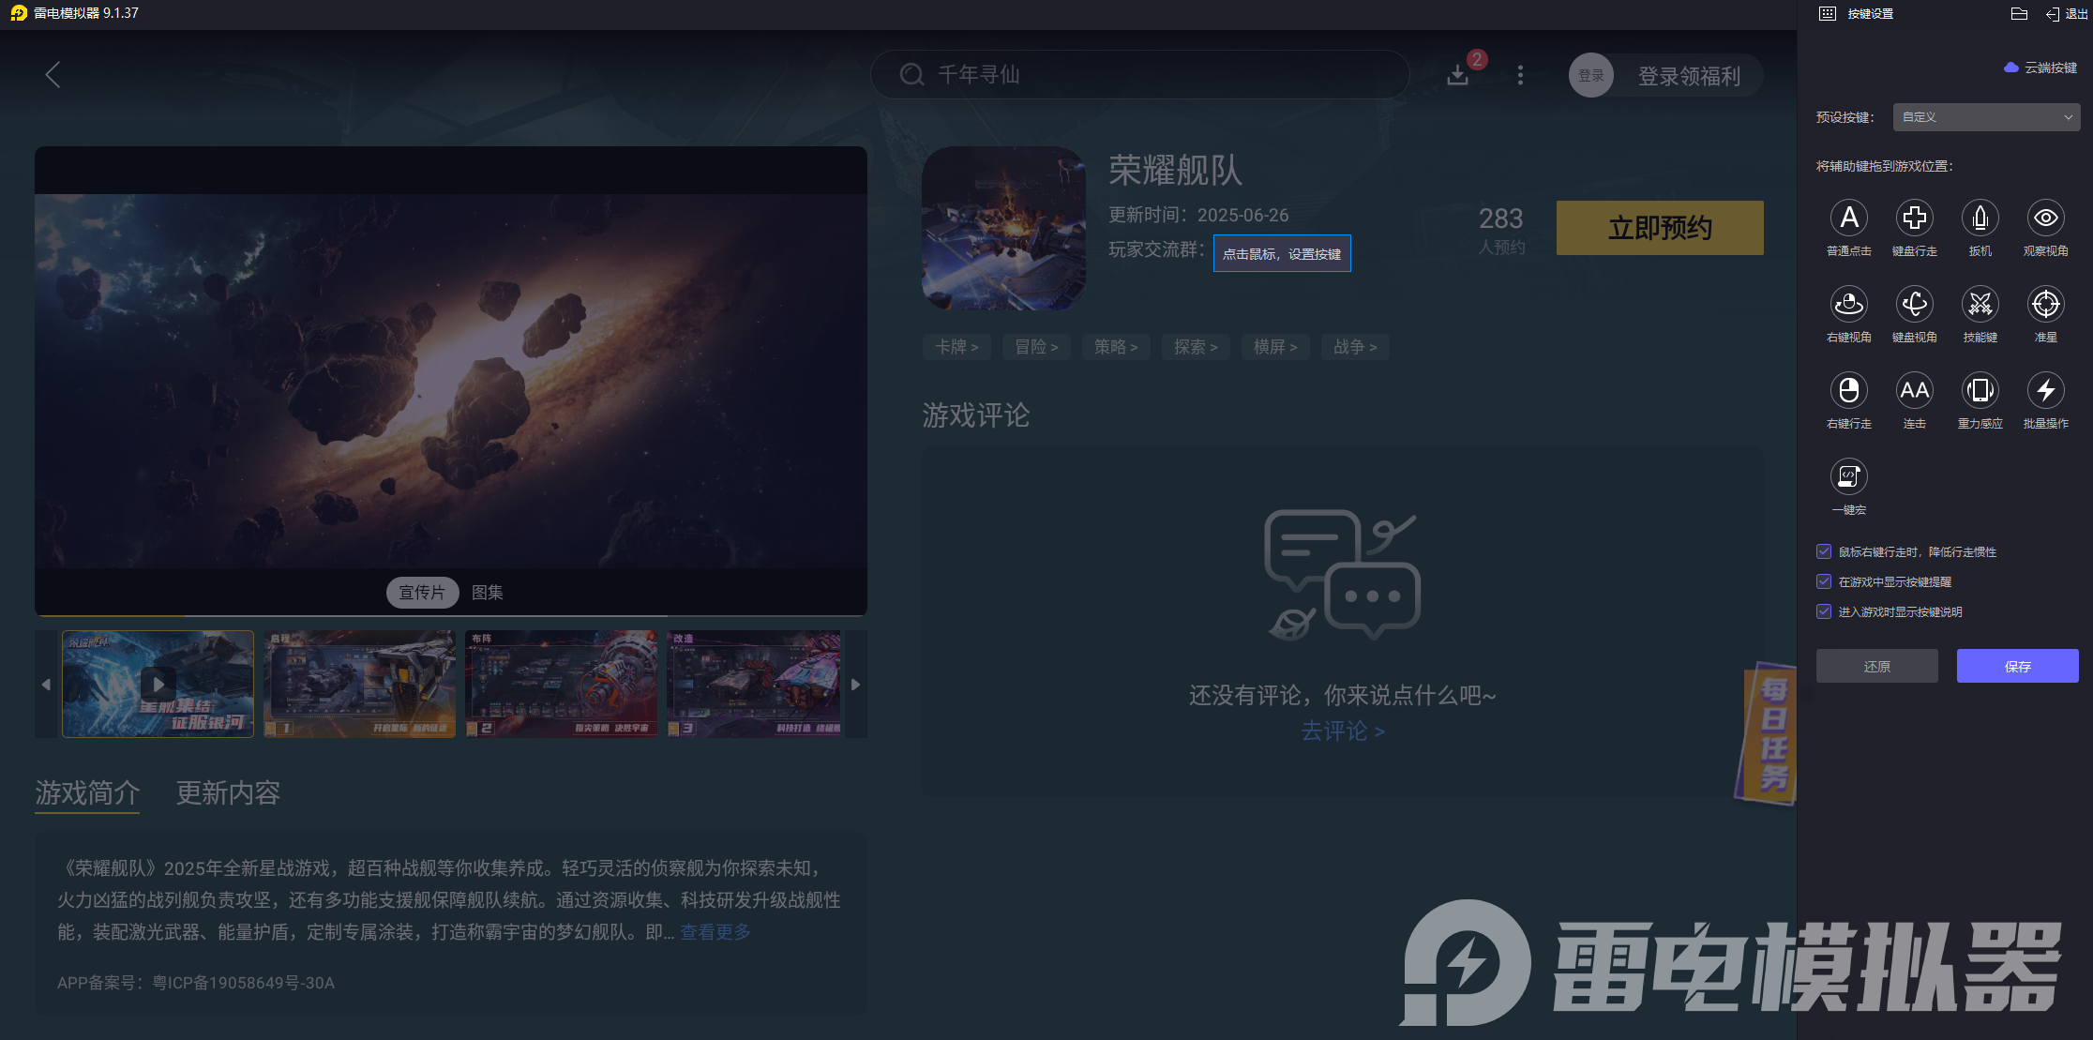Screen dimensions: 2093x1040
Task: Select the 批量操作 lightning icon
Action: coord(2045,391)
